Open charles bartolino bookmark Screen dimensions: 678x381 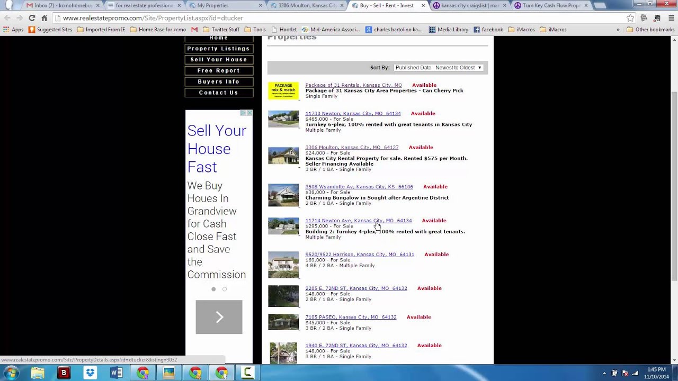tap(394, 30)
